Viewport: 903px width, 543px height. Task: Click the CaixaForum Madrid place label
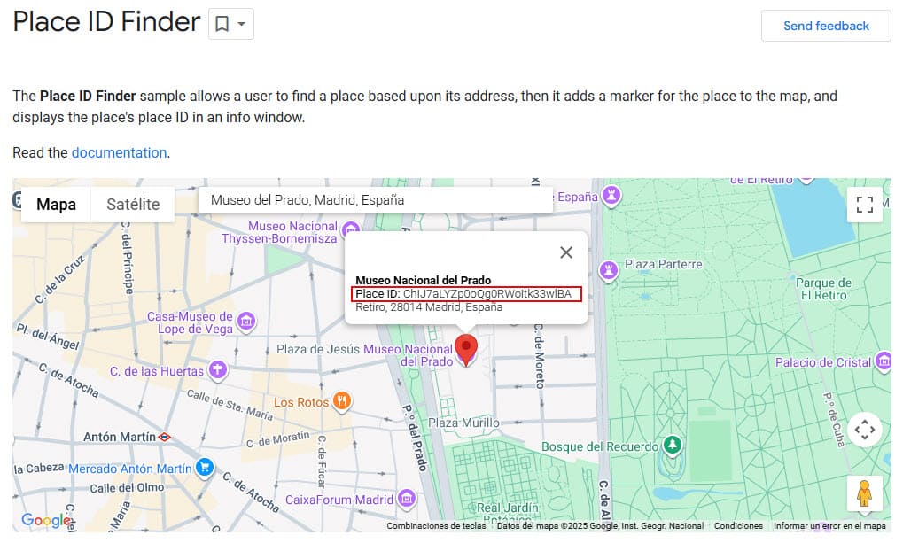(339, 500)
